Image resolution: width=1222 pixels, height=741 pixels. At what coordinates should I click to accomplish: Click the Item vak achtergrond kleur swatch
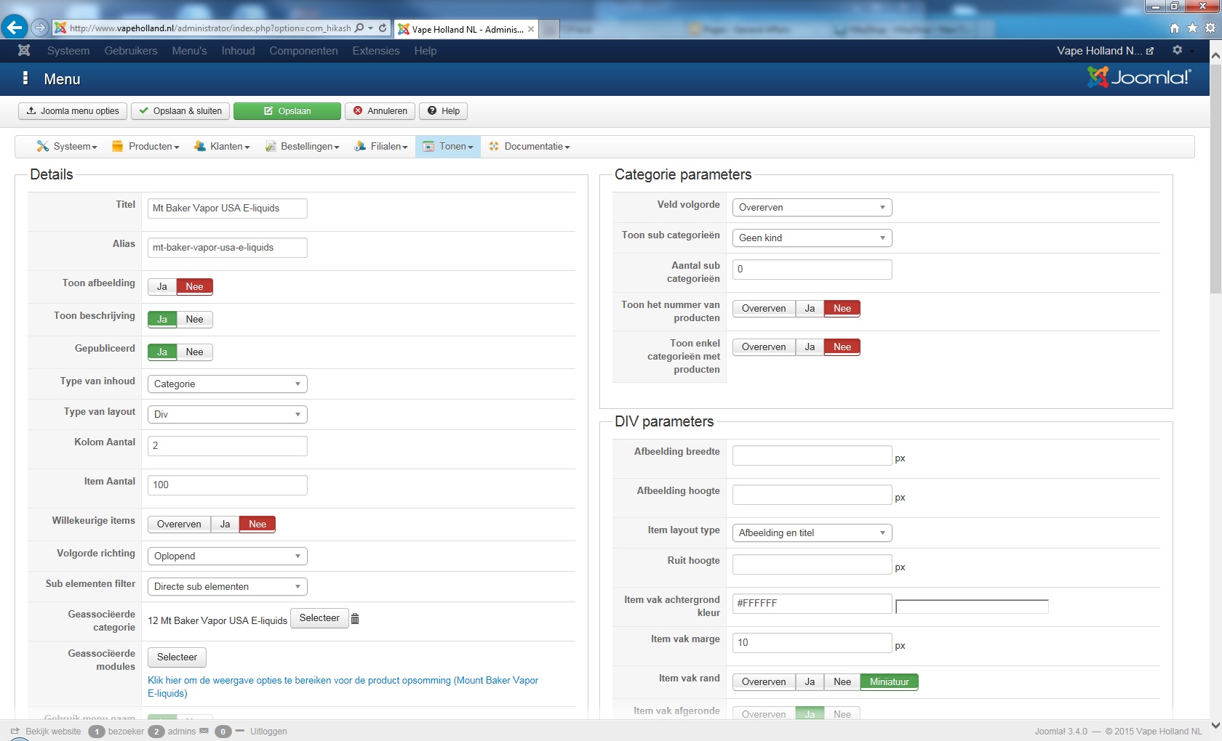tap(972, 606)
